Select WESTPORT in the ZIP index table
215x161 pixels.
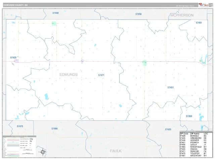point(196,156)
